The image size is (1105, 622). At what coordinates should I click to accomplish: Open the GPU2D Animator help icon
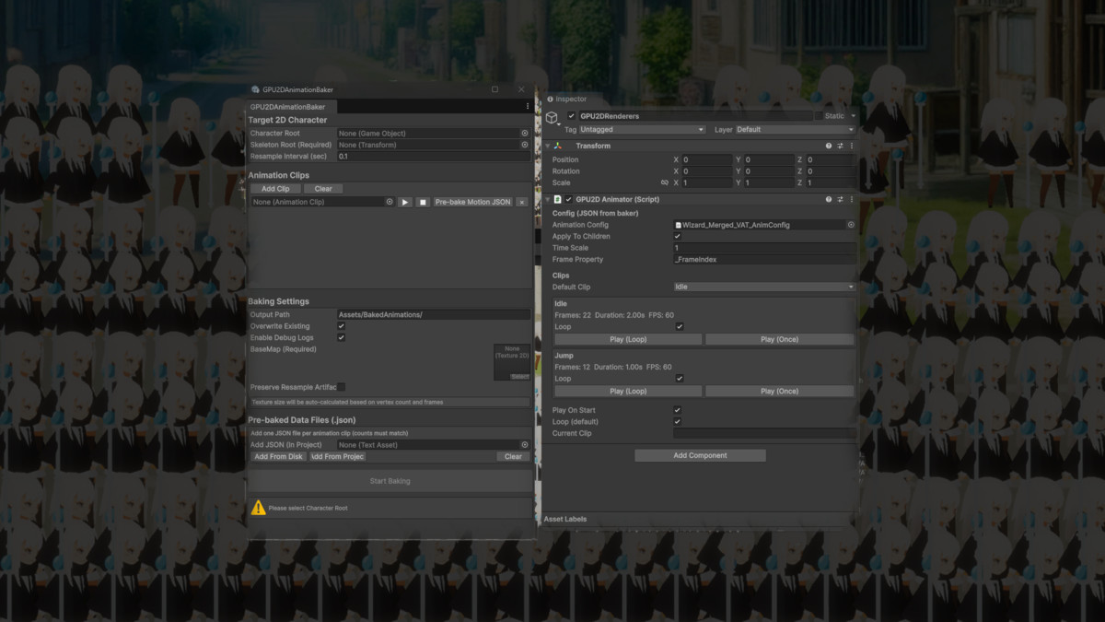pos(829,199)
